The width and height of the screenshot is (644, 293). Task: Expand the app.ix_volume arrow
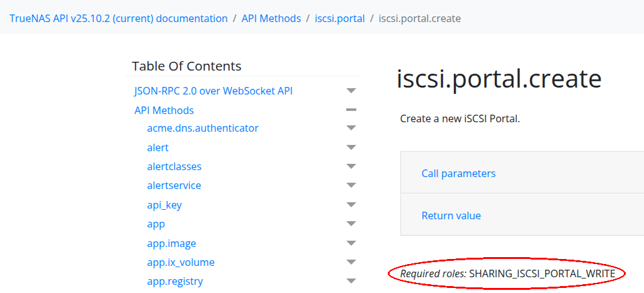351,263
